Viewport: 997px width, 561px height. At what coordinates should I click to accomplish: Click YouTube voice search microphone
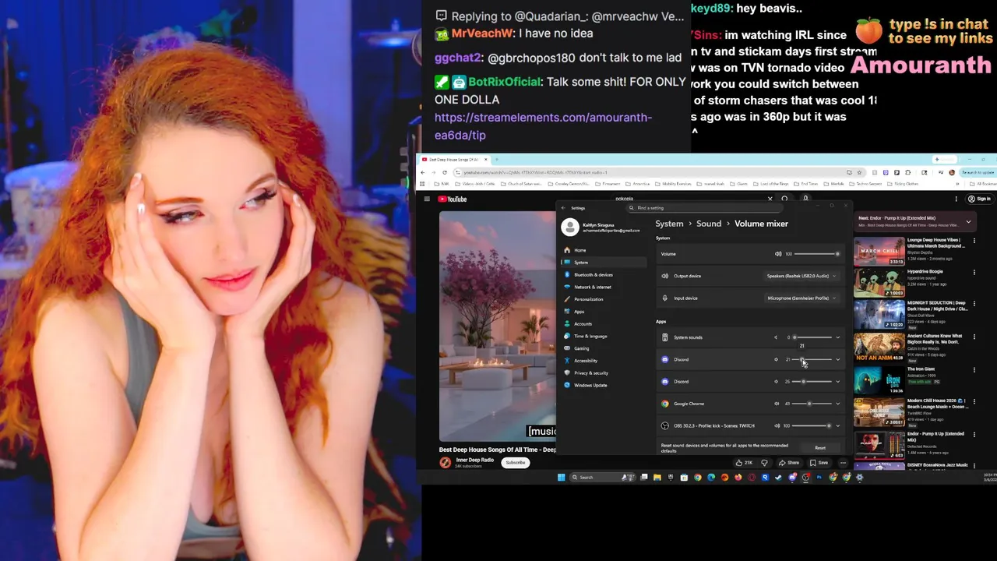tap(805, 199)
